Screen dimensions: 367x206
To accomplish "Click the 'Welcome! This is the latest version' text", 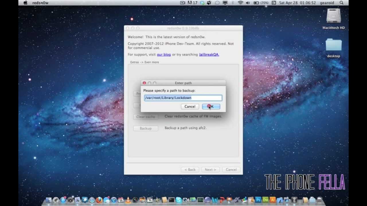I will tap(167, 37).
